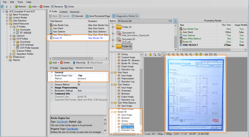This screenshot has height=137, width=249.
Task: Collapse the Image Preprocessing section
Action: tap(52, 88)
